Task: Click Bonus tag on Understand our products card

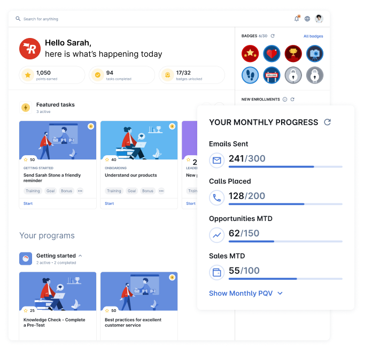Action: (148, 191)
